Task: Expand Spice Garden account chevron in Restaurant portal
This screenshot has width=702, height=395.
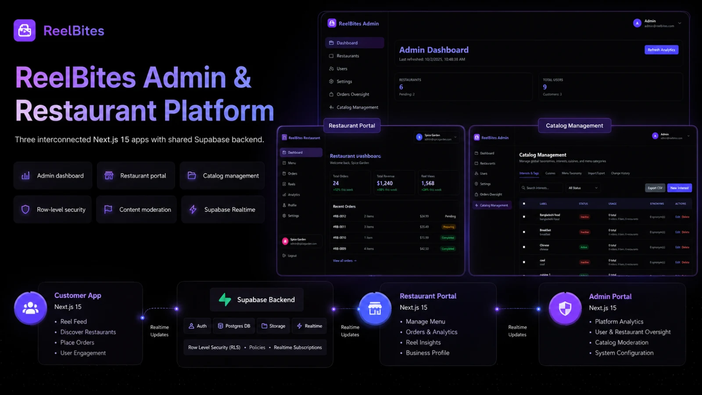Action: point(455,137)
